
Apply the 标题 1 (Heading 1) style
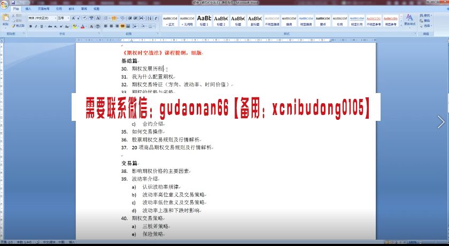pos(204,20)
